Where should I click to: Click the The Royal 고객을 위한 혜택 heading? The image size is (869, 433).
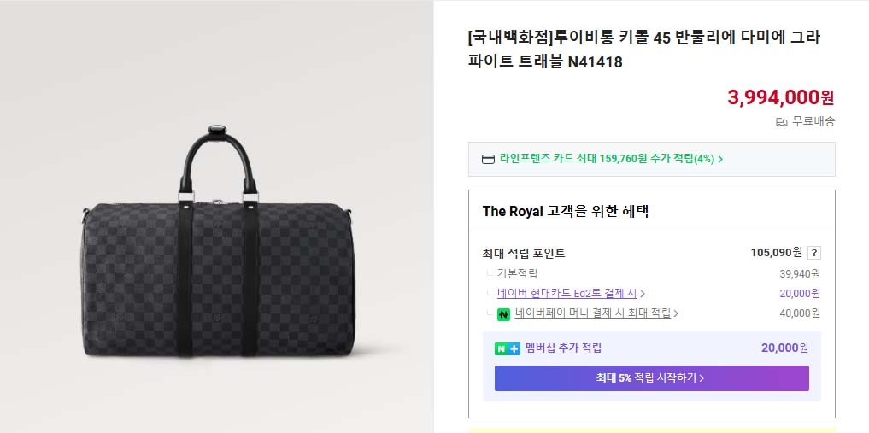point(565,211)
